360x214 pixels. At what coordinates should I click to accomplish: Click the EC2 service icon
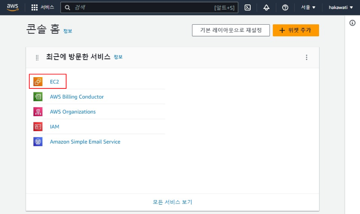(38, 82)
